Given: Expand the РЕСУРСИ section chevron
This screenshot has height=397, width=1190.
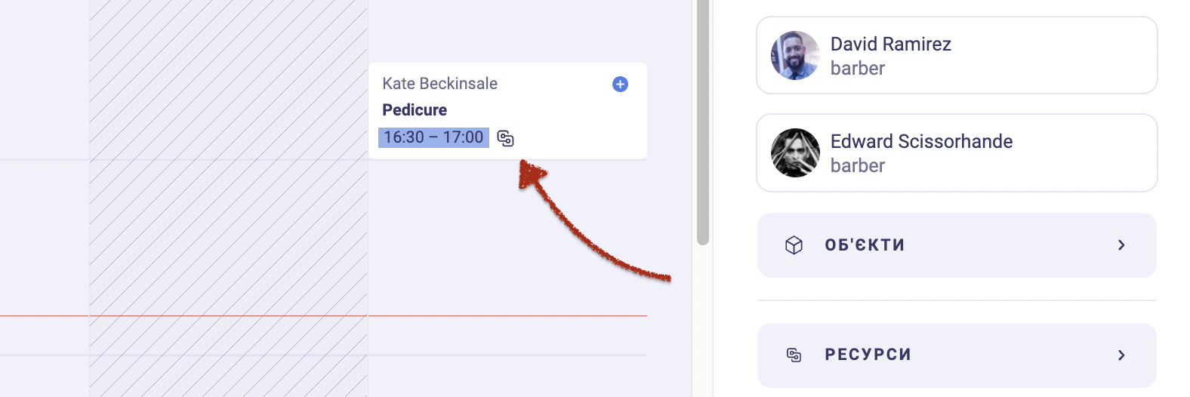Looking at the screenshot, I should tap(1121, 355).
